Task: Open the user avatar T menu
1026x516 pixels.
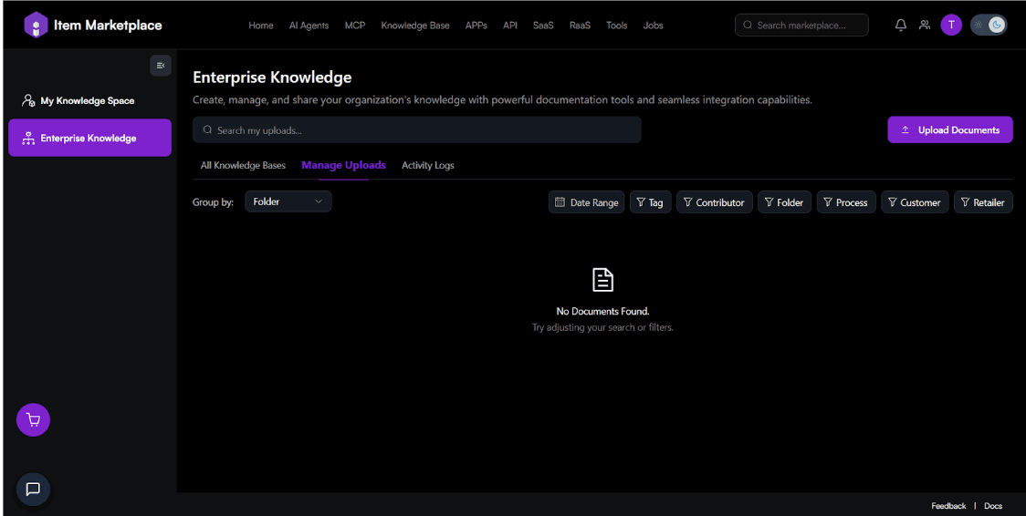Action: pyautogui.click(x=951, y=26)
